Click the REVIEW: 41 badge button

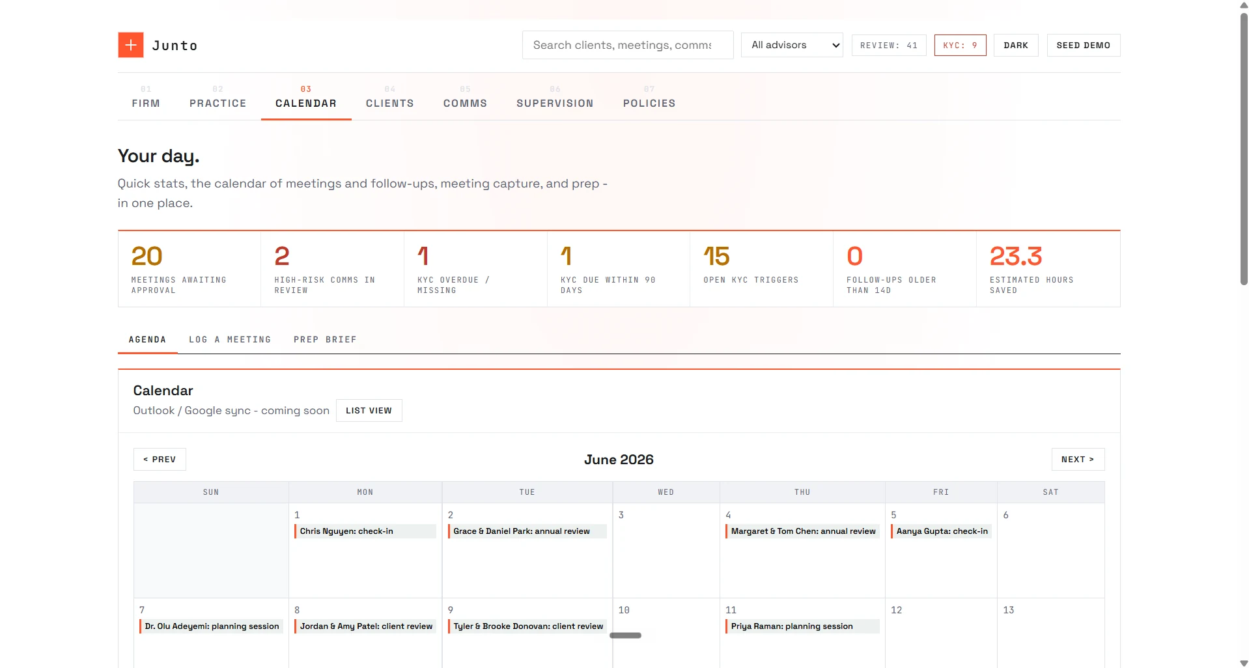888,45
